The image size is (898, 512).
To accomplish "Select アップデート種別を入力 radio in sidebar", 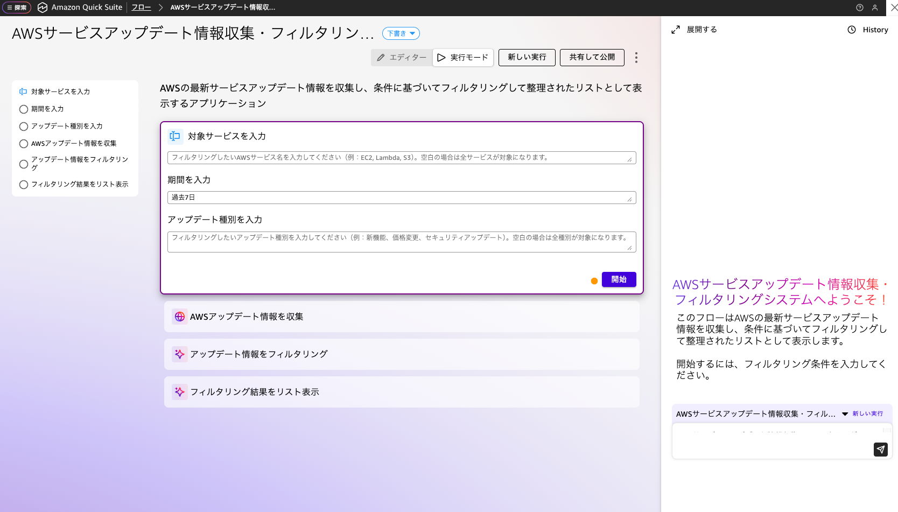I will coord(24,127).
